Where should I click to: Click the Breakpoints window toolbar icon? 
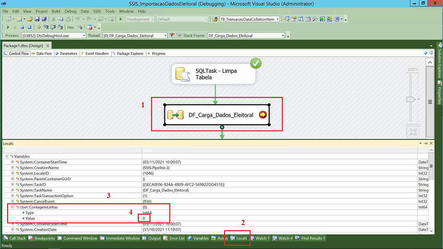[x=90, y=28]
